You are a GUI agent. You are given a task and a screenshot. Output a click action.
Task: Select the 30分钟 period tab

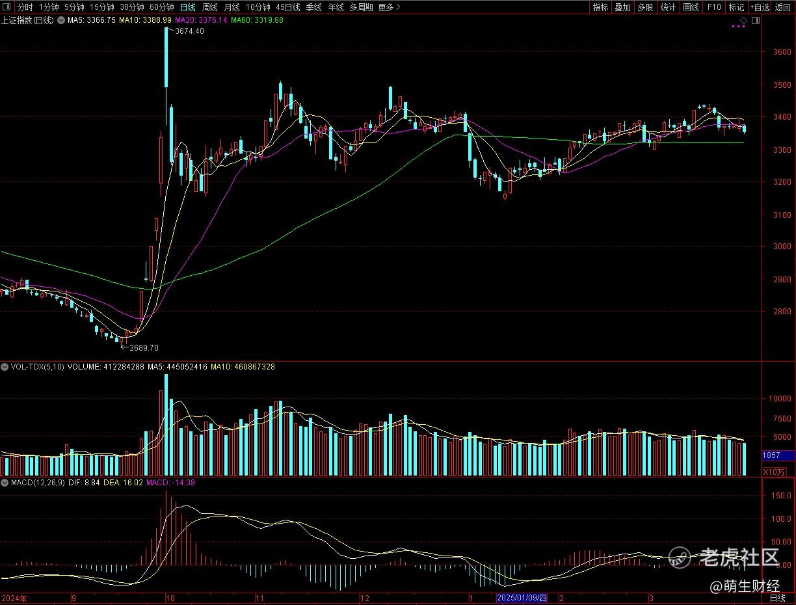click(x=132, y=7)
